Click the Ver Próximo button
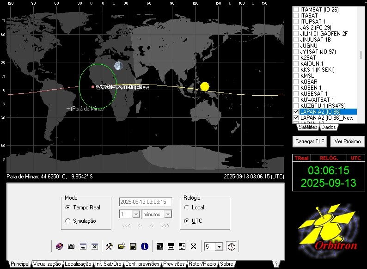Viewport: 367px width, 269px height. tap(348, 141)
